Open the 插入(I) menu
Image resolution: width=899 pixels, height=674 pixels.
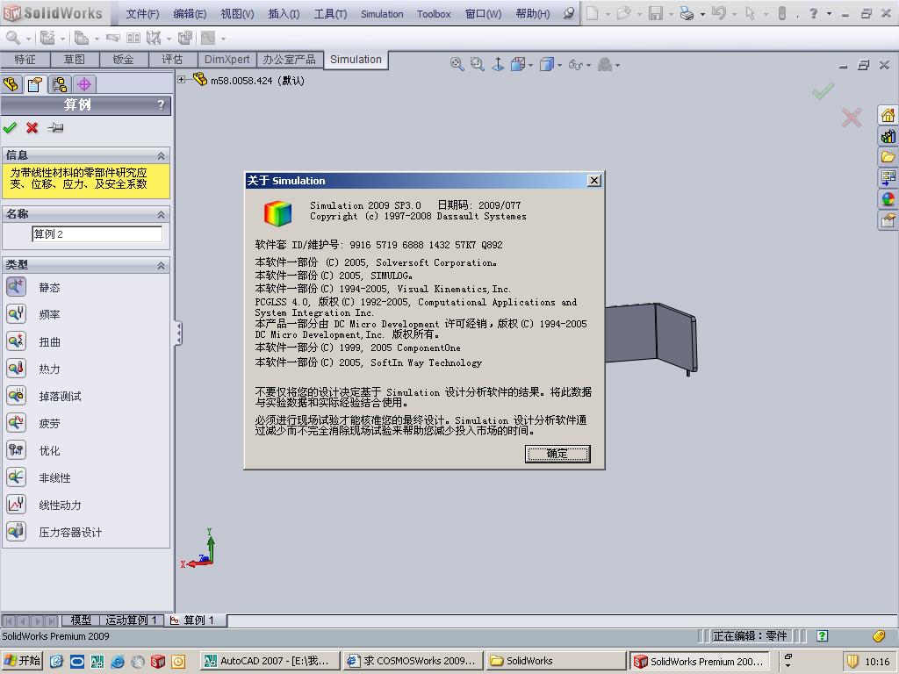click(x=284, y=14)
